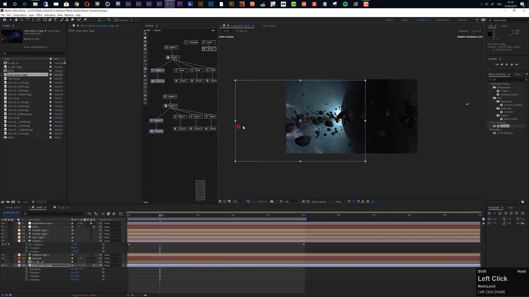Image resolution: width=529 pixels, height=297 pixels.
Task: Select the Brush tool
Action: (x=62, y=20)
